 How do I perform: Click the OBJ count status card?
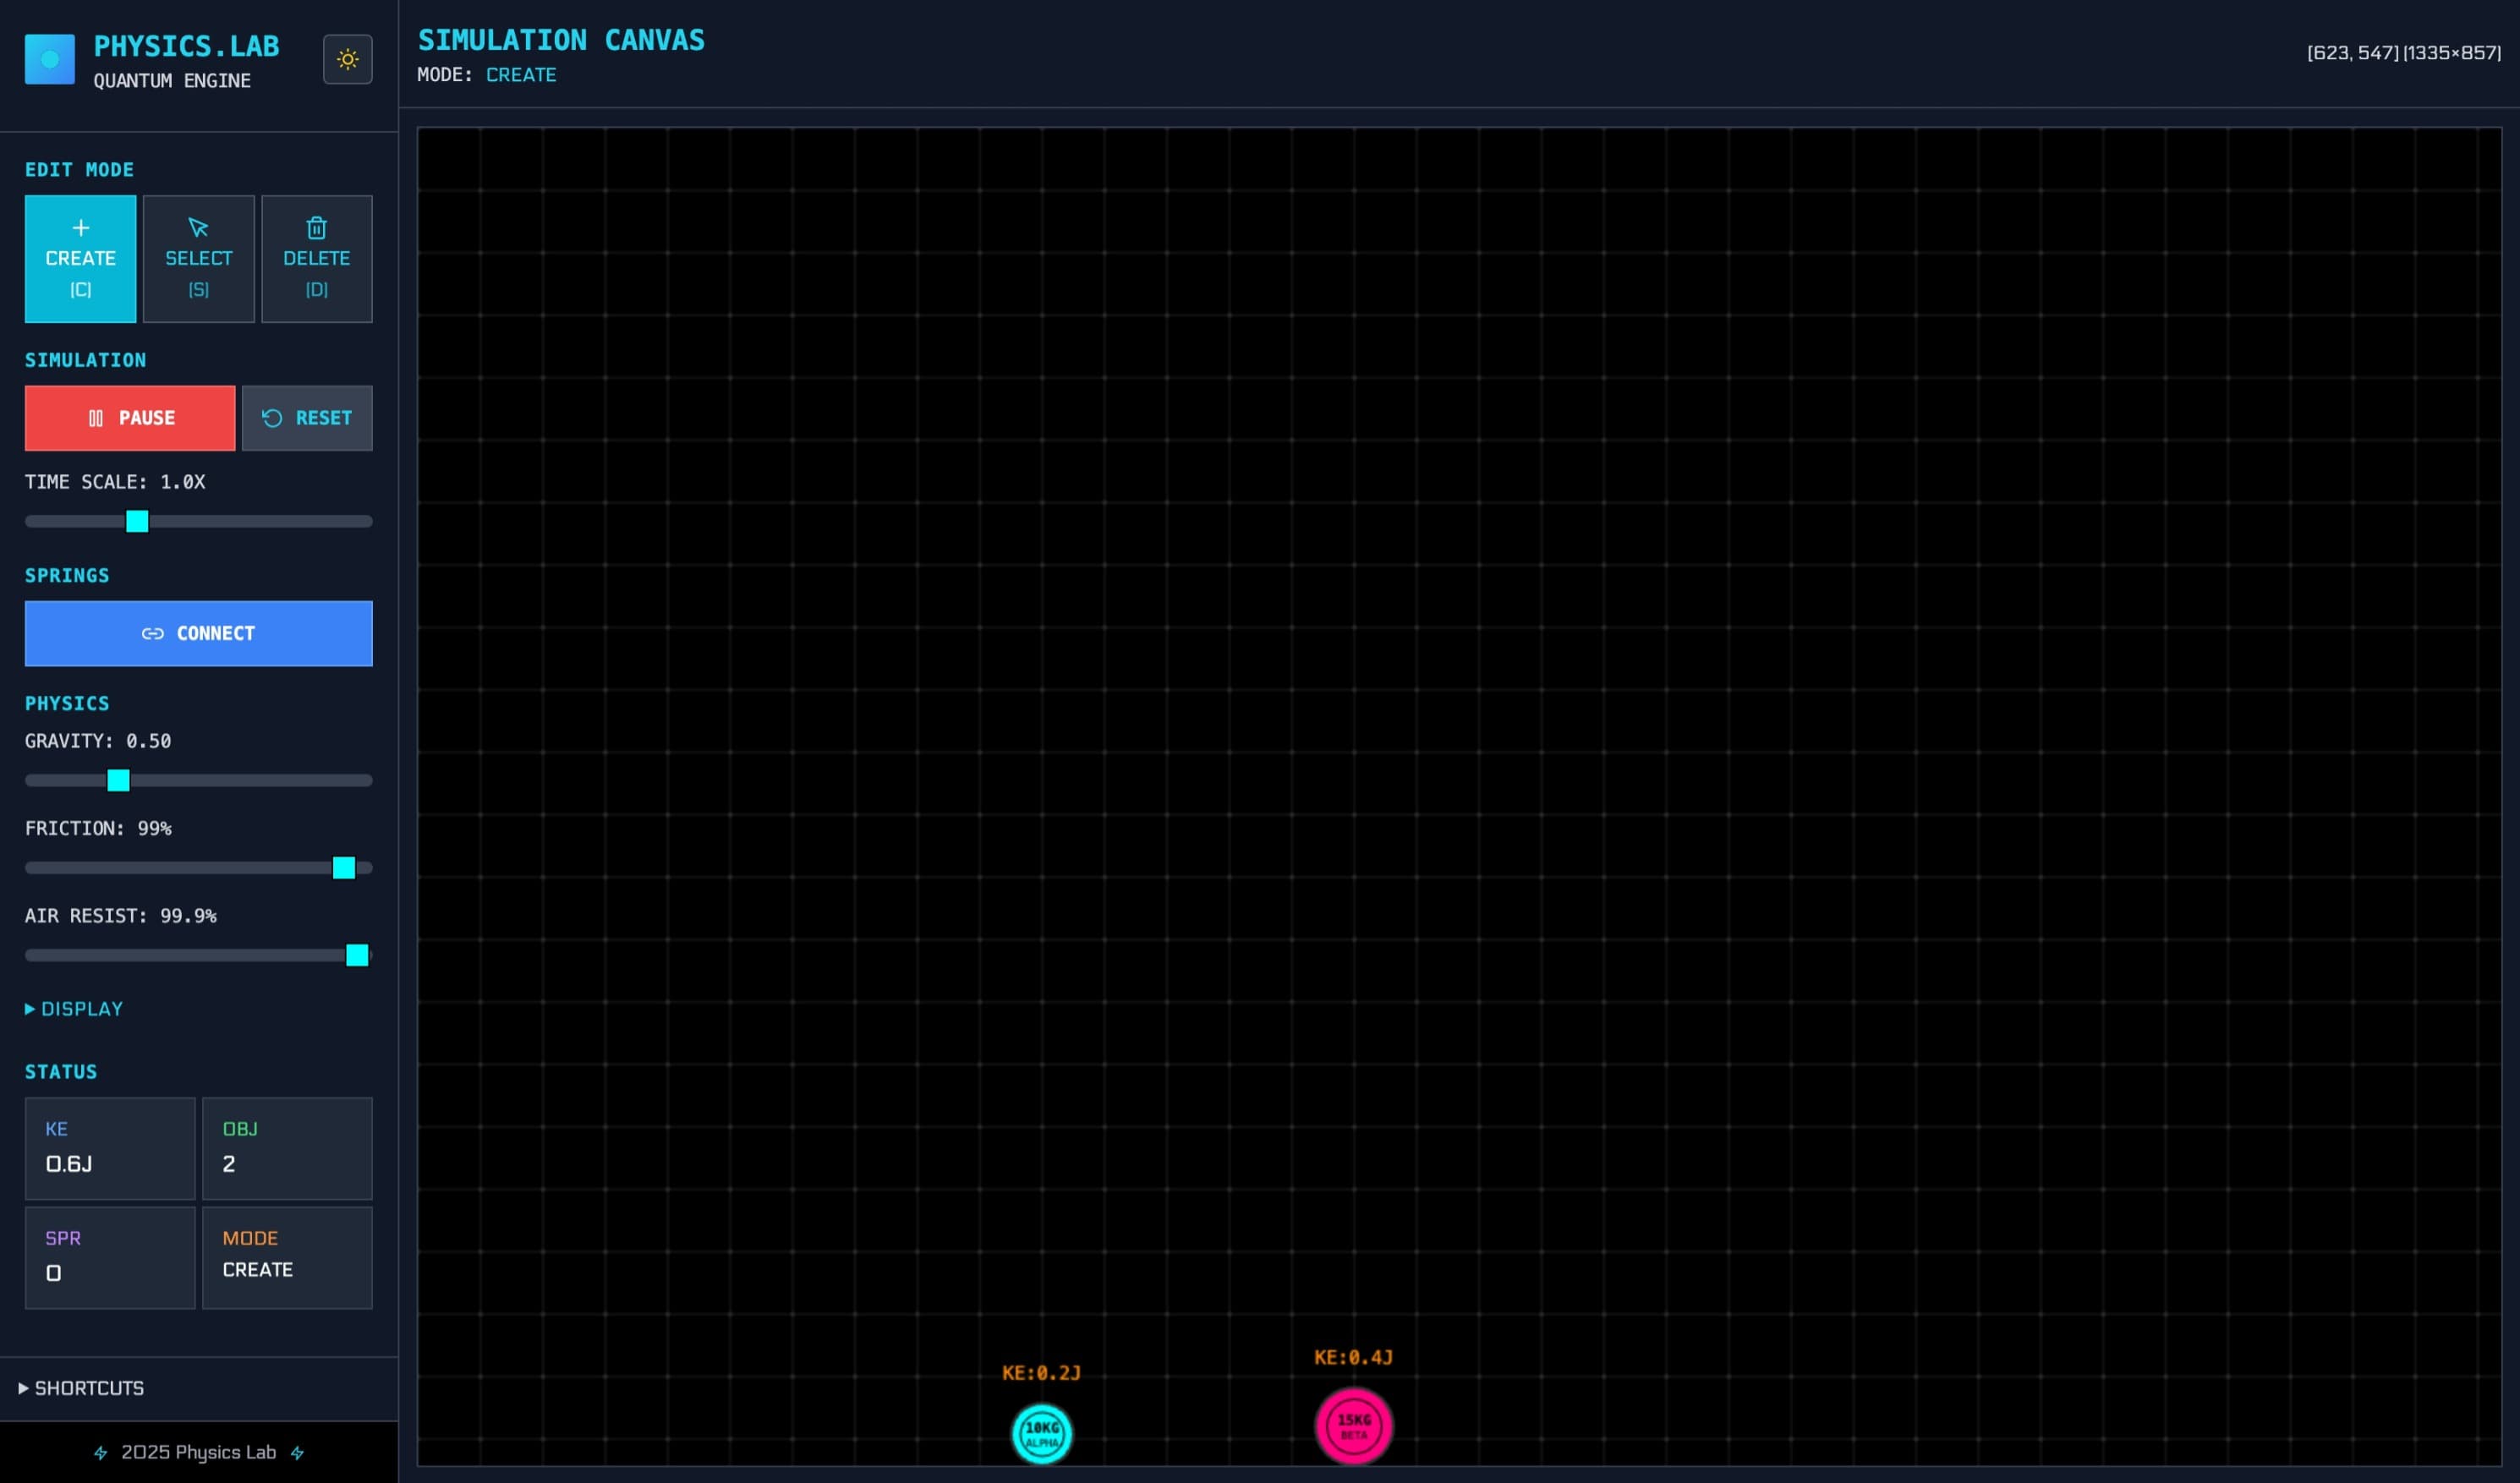[287, 1148]
